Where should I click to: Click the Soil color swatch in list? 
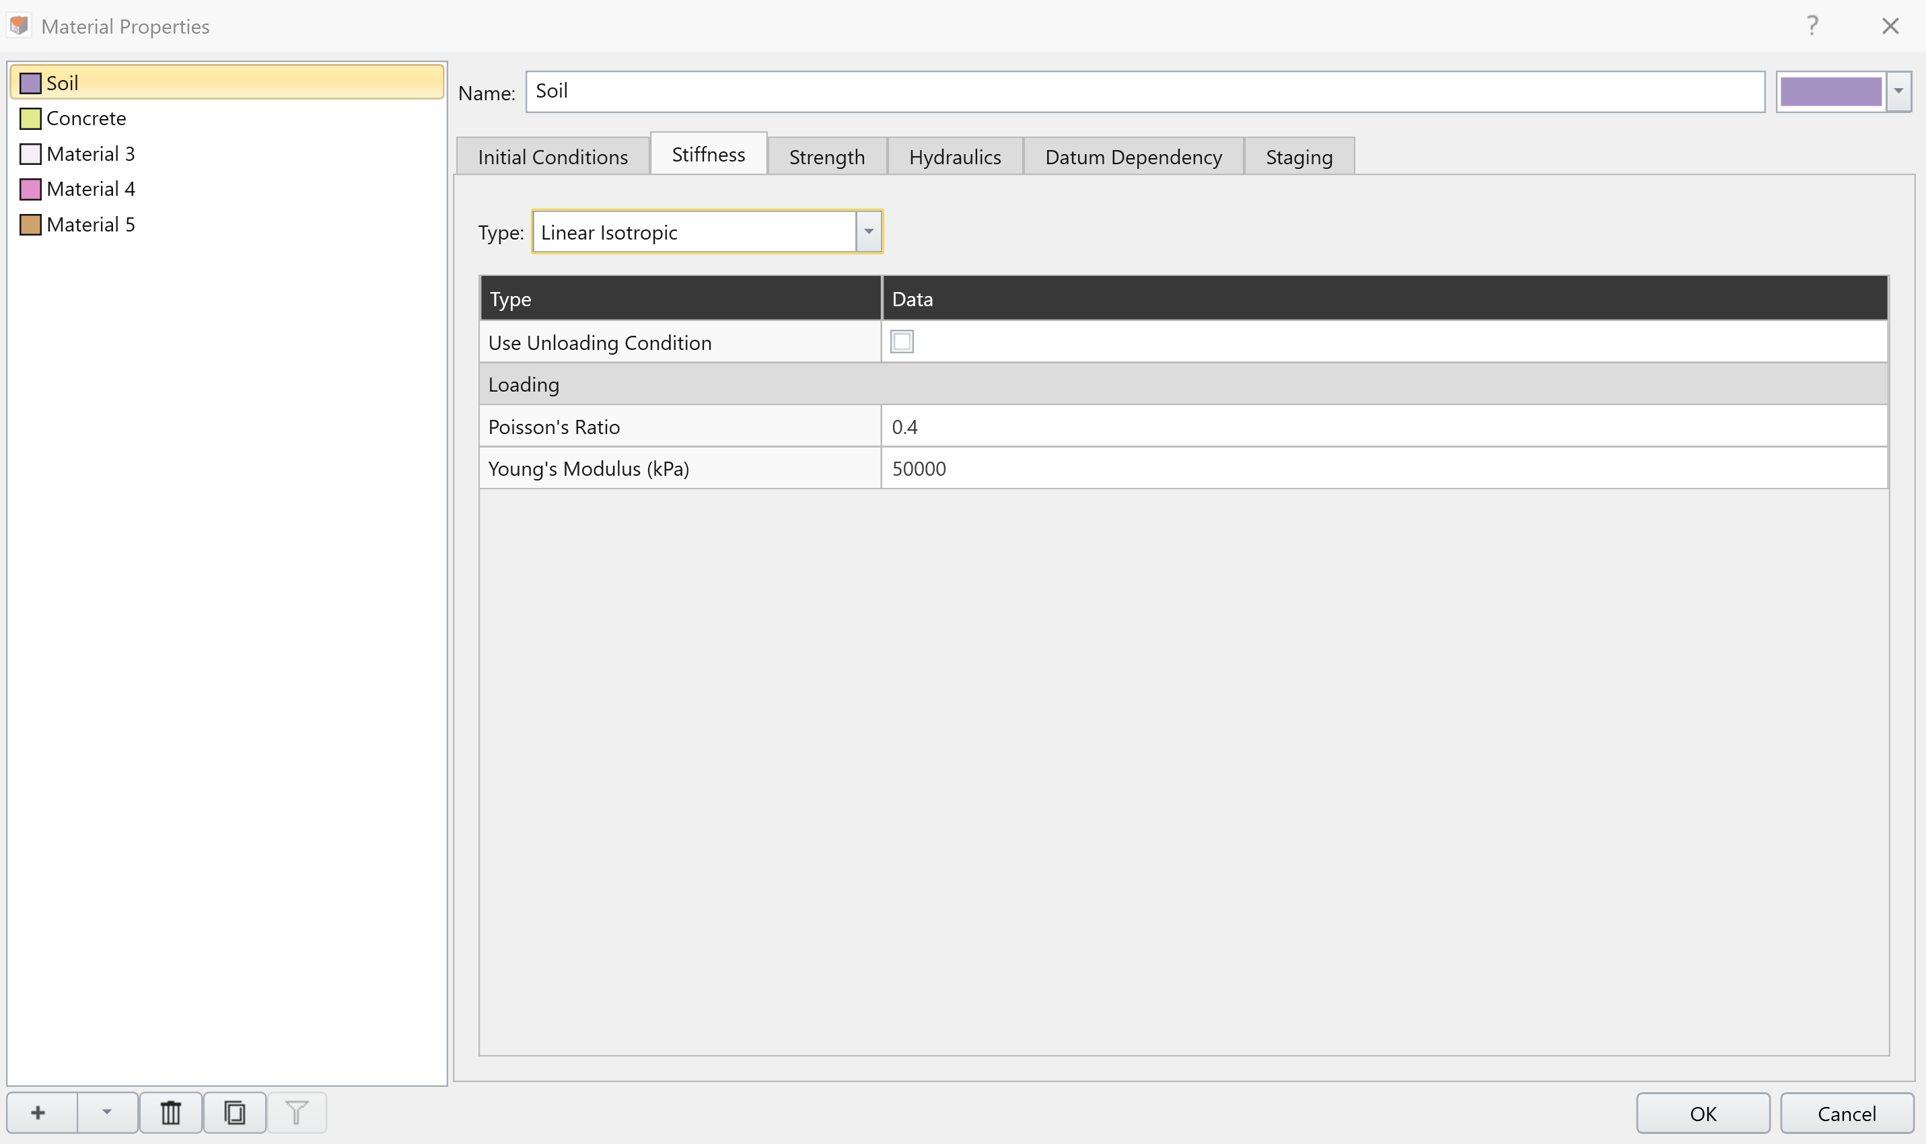[x=30, y=83]
